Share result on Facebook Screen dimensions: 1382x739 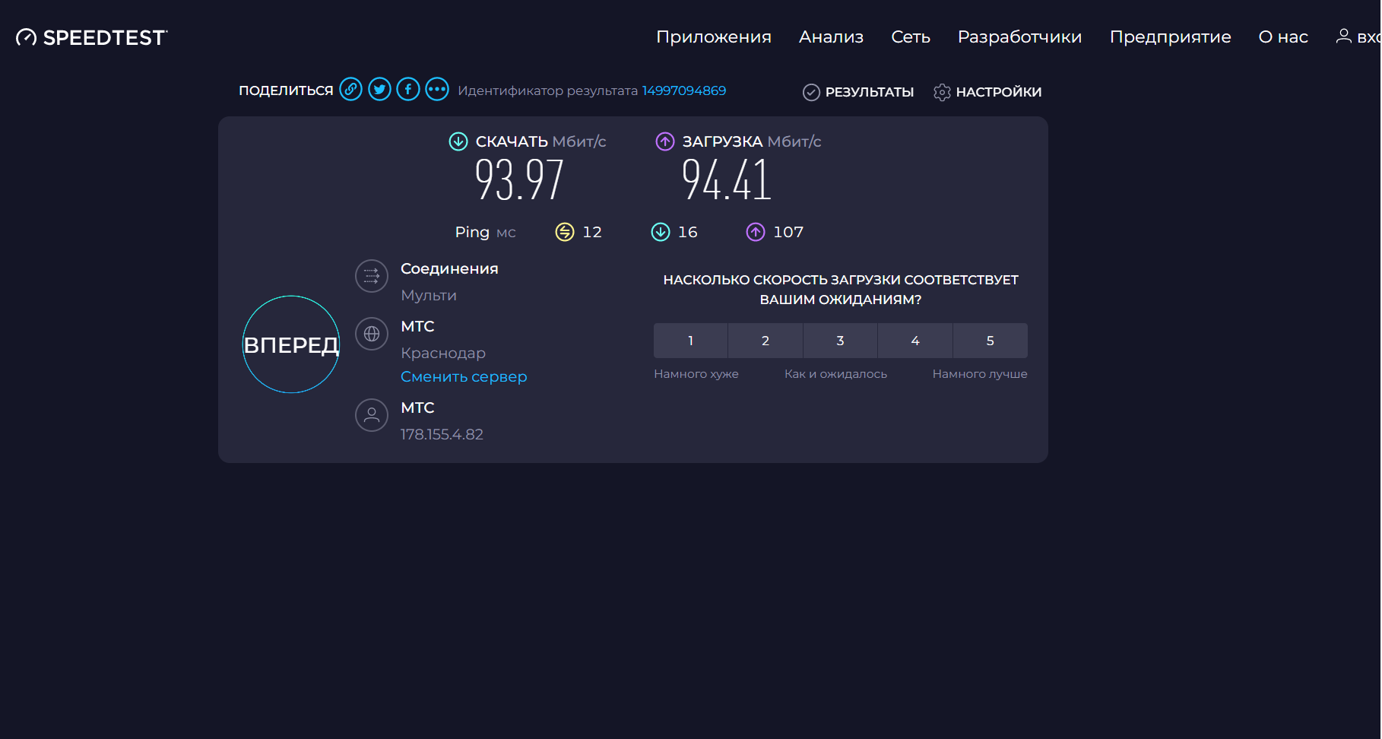coord(408,90)
